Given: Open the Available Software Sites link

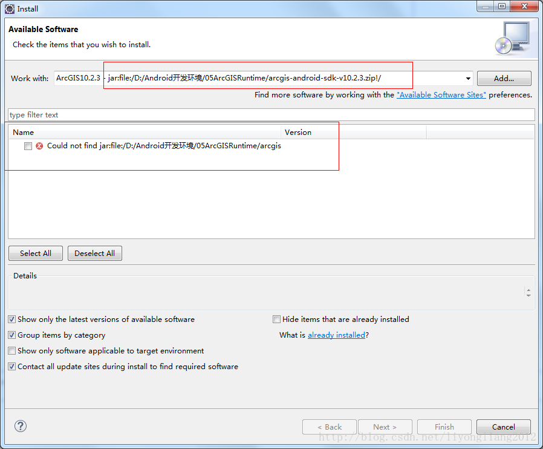Looking at the screenshot, I should tap(441, 95).
